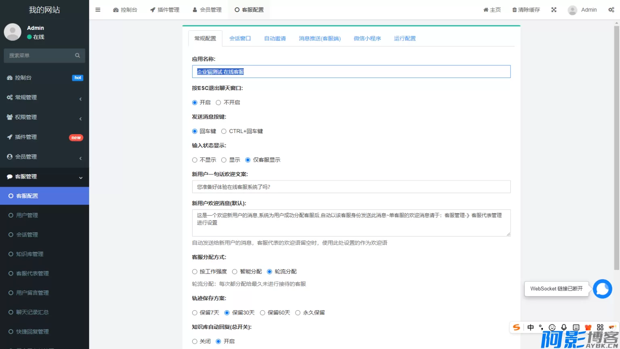Click the Admin avatar in top bar
The width and height of the screenshot is (620, 349).
pos(572,10)
